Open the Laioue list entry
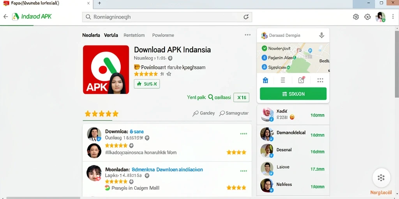399x199 pixels. coord(293,168)
